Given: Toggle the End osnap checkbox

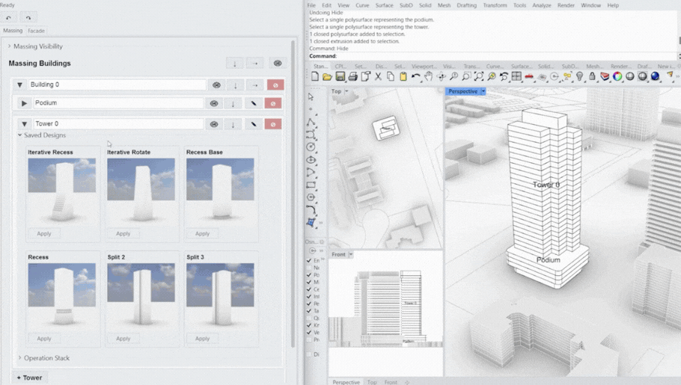Looking at the screenshot, I should 309,260.
